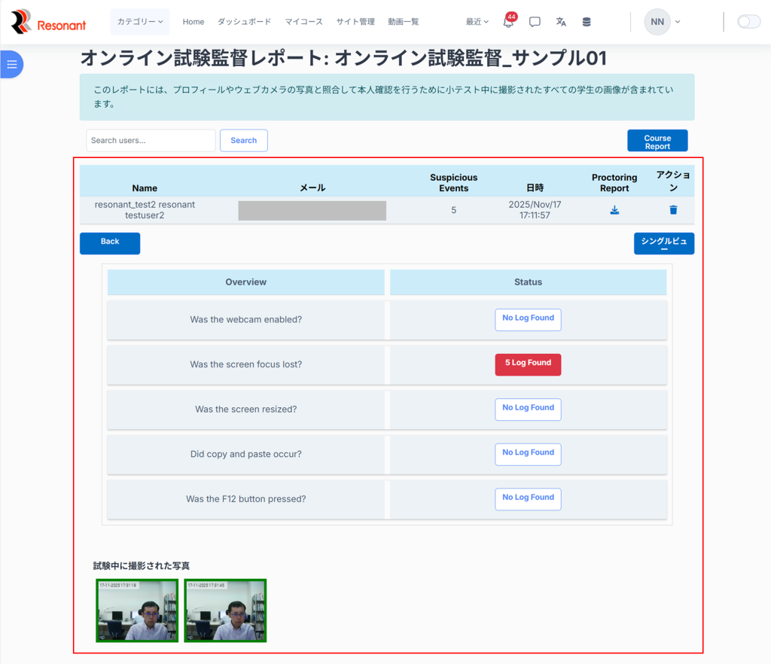Open the 最近 dropdown

[477, 22]
